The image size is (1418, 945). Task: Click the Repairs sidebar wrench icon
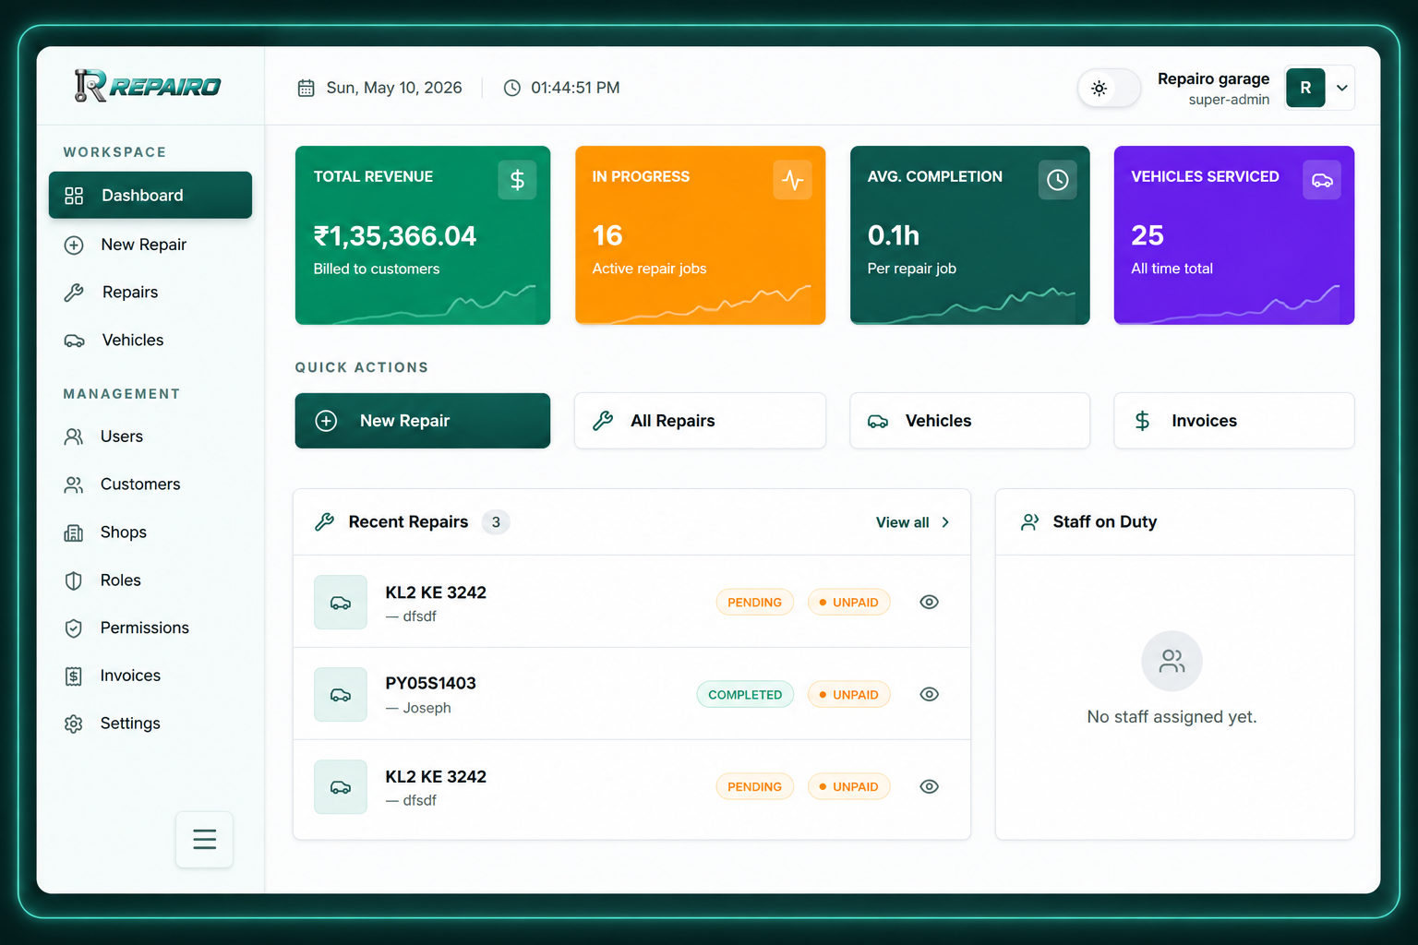pos(74,293)
